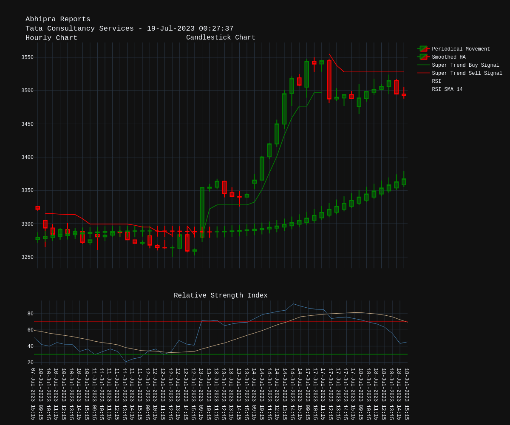Click the 'Abhipra Reports' header text
Image resolution: width=510 pixels, height=425 pixels.
point(58,19)
